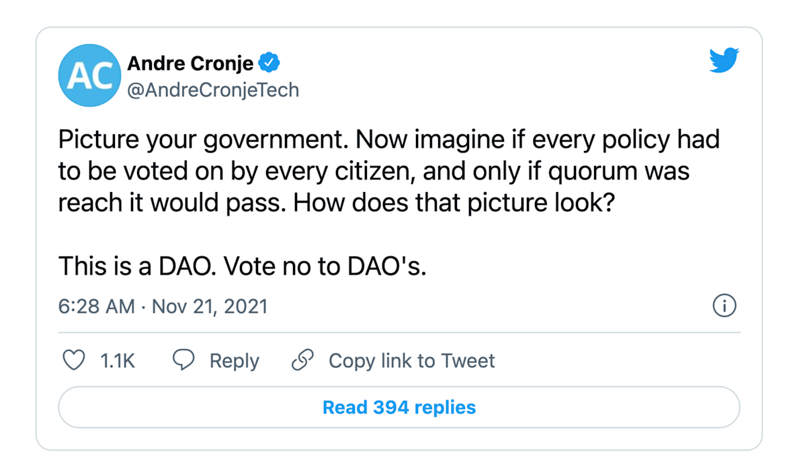Click the Twitter bird logo

[724, 60]
